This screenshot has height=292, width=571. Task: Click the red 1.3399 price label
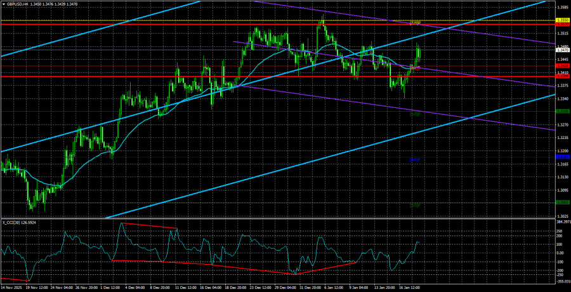pyautogui.click(x=562, y=76)
